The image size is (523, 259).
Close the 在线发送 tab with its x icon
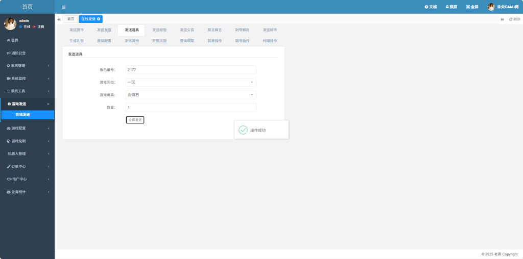click(x=99, y=19)
